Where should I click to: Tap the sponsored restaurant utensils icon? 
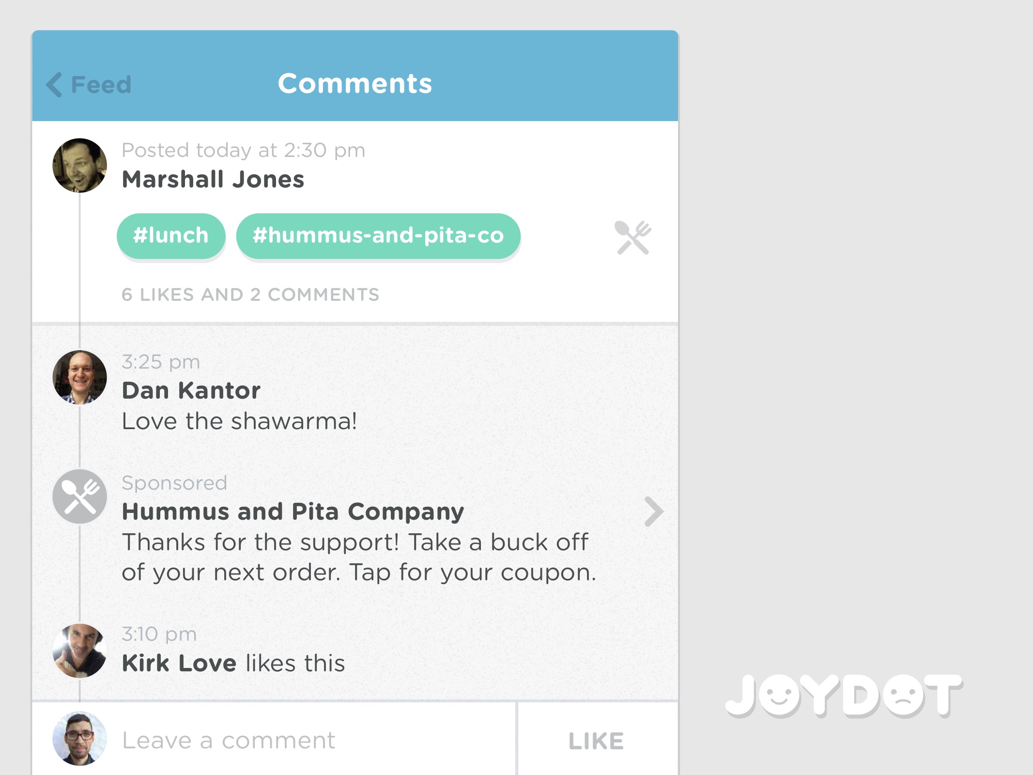(79, 496)
